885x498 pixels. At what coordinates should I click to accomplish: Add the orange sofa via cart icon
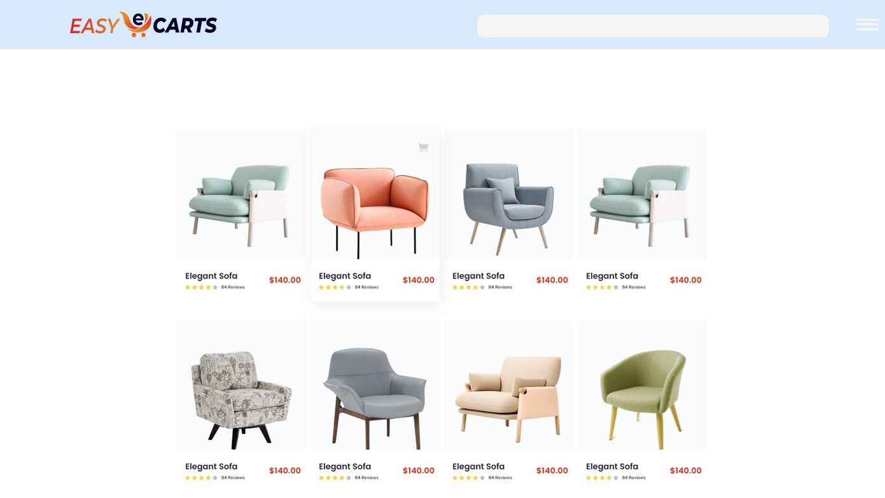(x=423, y=148)
